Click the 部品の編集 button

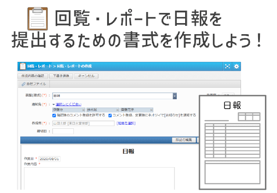[184, 140]
